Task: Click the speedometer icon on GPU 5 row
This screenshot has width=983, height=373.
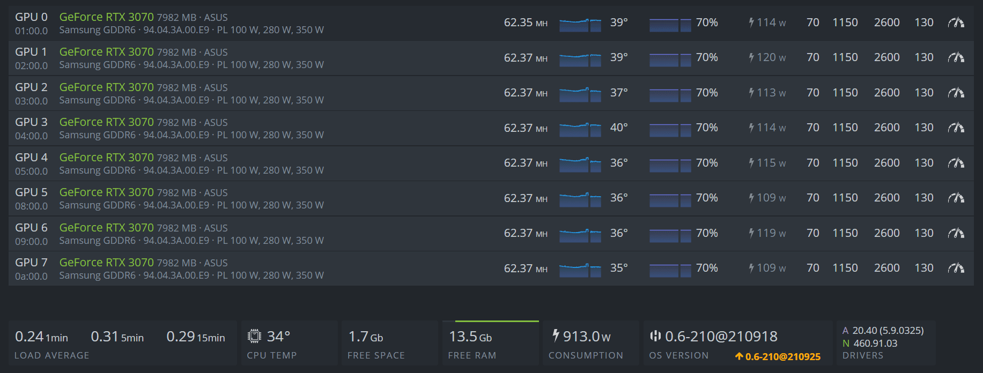Action: pos(956,198)
